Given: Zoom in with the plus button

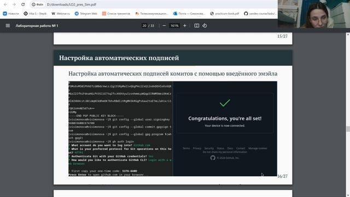Looking at the screenshot, I should pos(185,26).
